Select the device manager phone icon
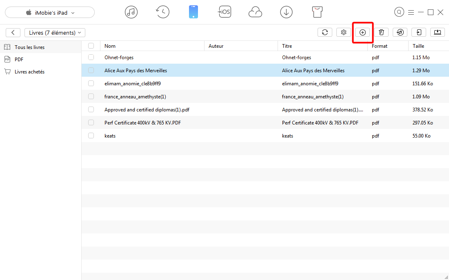The height and width of the screenshot is (280, 449). (193, 12)
